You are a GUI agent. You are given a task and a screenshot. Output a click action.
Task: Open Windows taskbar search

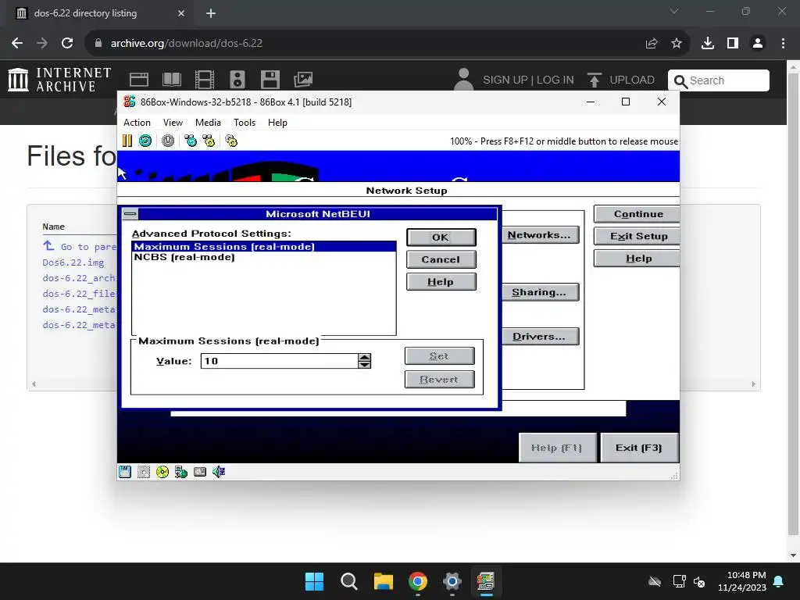(349, 581)
